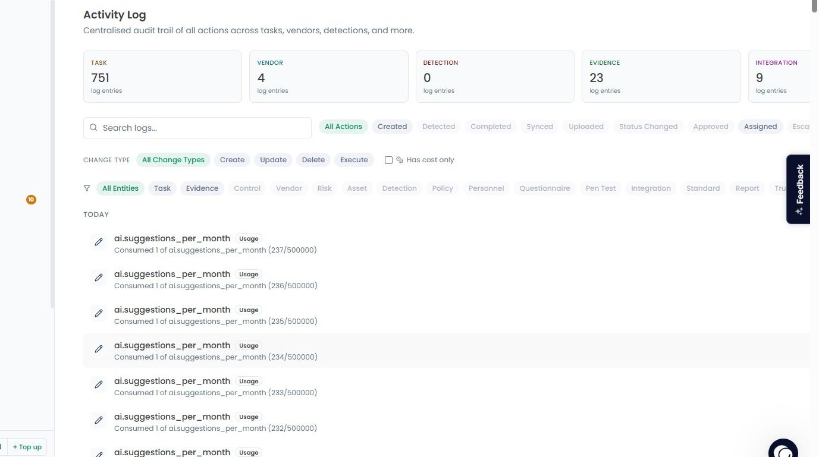Select the Update change type
Image resolution: width=819 pixels, height=457 pixels.
(273, 160)
